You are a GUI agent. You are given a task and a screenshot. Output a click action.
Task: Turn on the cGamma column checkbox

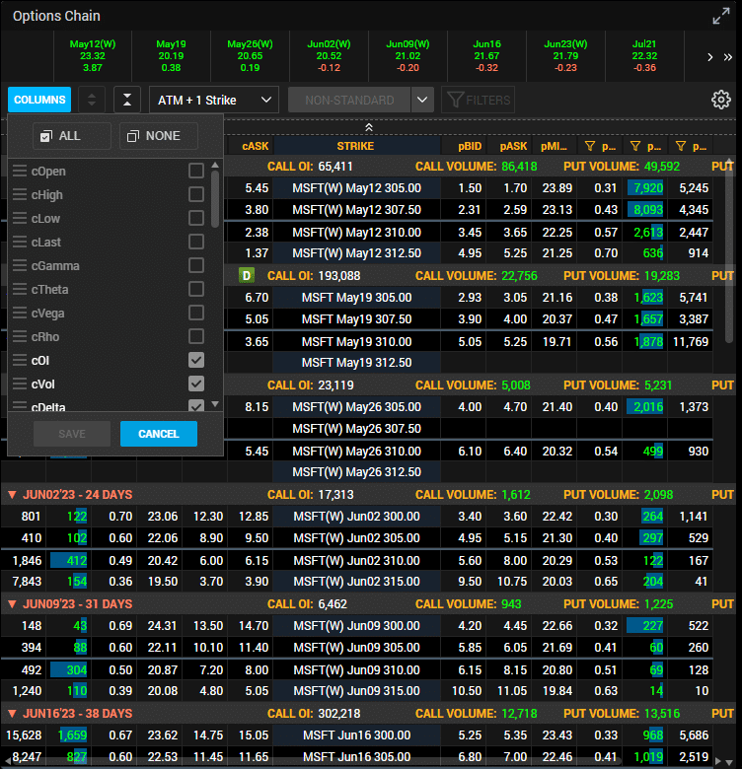[x=196, y=265]
